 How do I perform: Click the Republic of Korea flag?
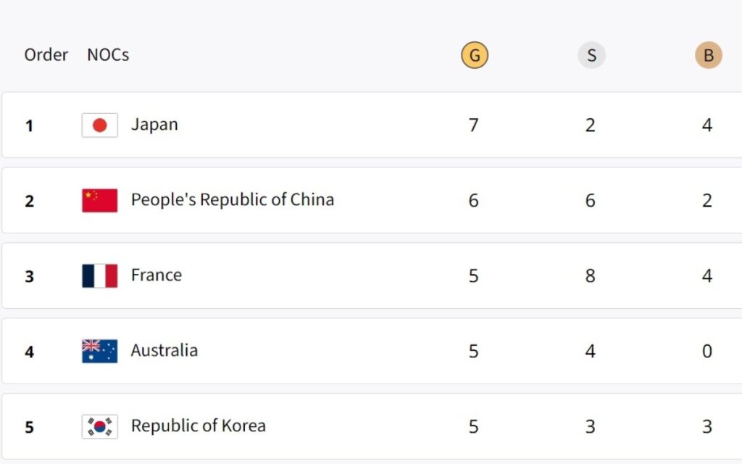tap(100, 426)
